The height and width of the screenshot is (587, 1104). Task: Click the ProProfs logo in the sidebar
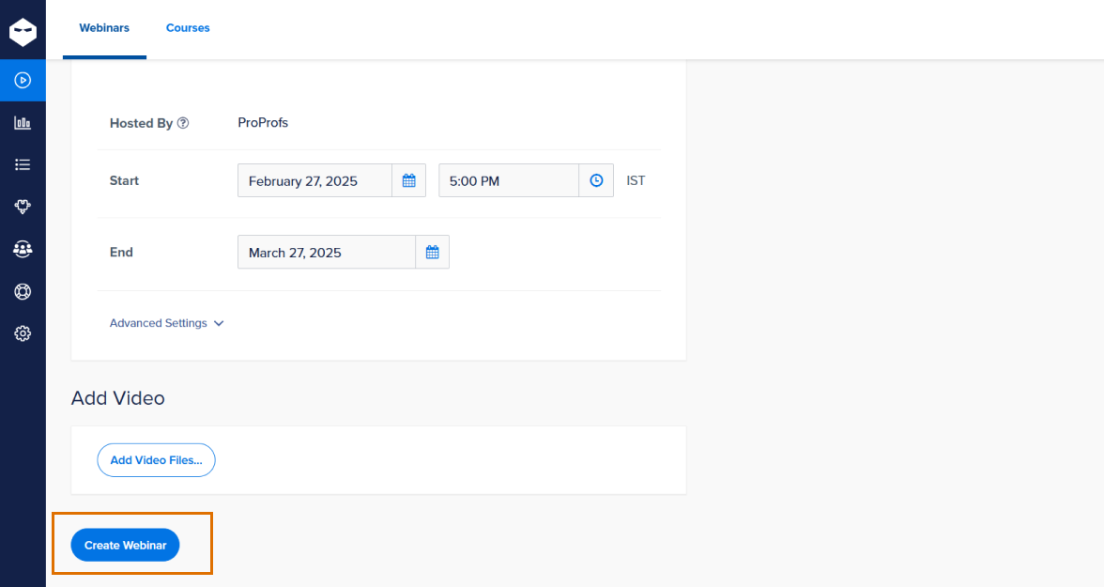[23, 33]
